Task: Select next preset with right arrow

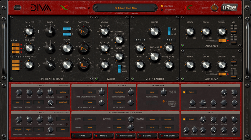Action: pos(155,8)
